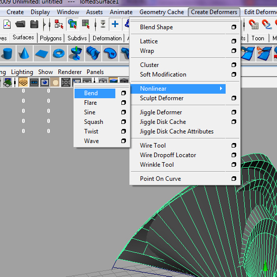Toggle the resolution gate panel icon
The width and height of the screenshot is (277, 277).
(x=45, y=82)
